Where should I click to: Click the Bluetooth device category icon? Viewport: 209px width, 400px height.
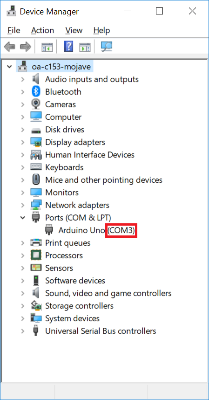36,91
